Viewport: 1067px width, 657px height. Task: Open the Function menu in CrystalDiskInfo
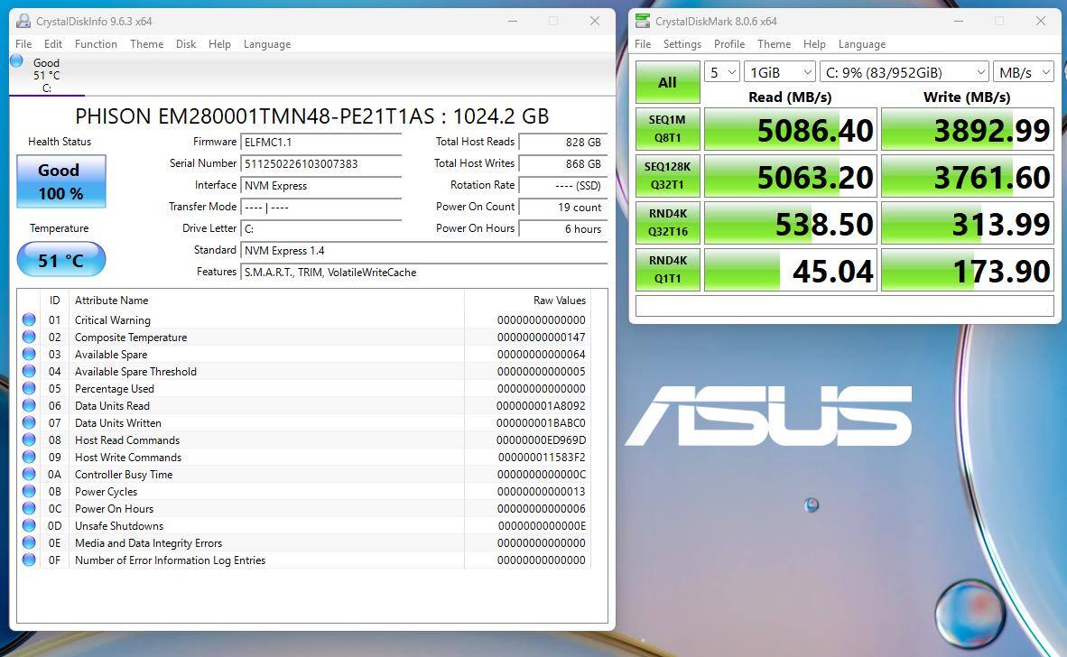click(96, 44)
